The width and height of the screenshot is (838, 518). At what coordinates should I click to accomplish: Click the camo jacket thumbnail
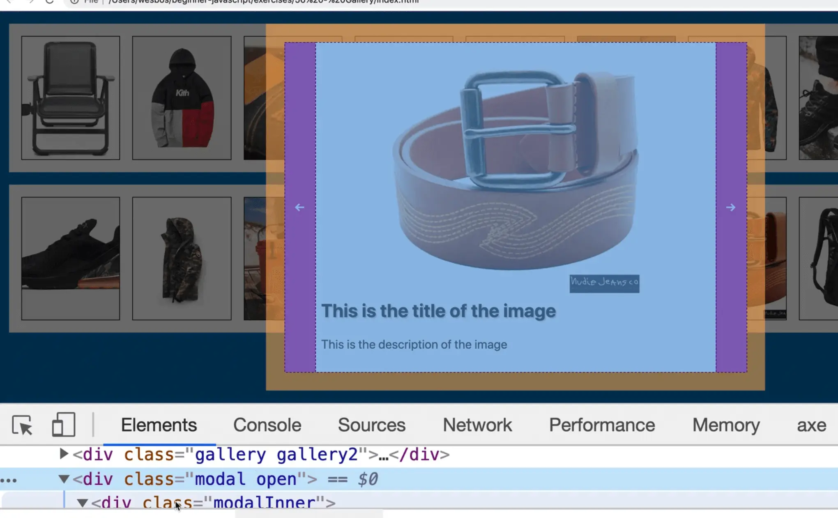click(x=182, y=258)
